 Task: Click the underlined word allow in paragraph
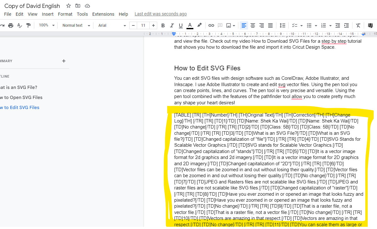coord(297,97)
